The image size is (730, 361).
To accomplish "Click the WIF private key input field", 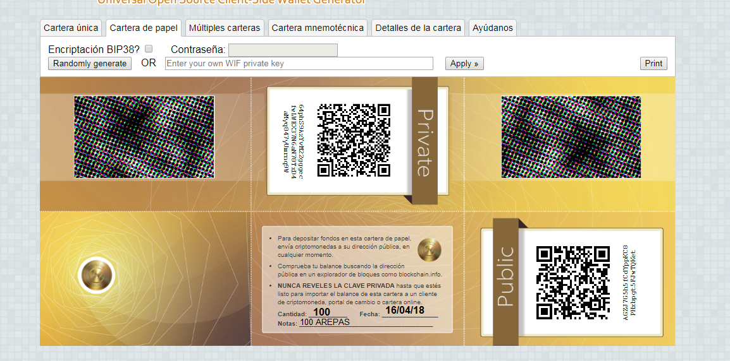I will click(x=299, y=64).
